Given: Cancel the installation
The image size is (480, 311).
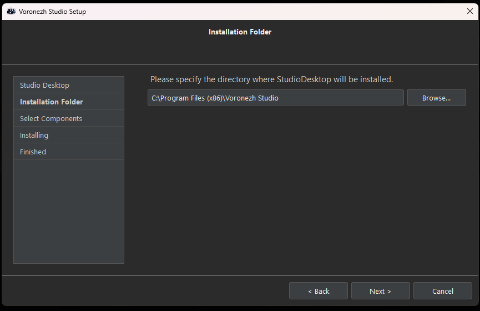Looking at the screenshot, I should [443, 291].
